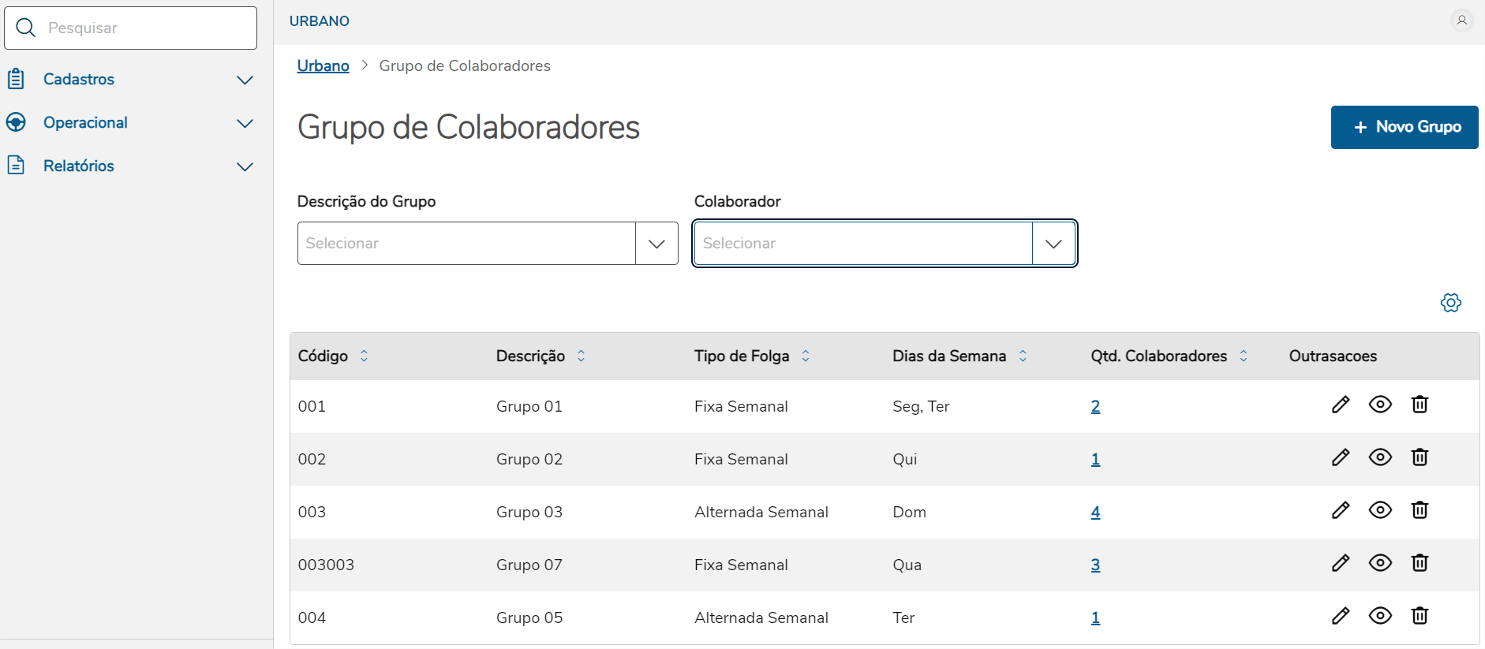The image size is (1485, 649).
Task: Edit Grupo 03 with pencil icon
Action: tap(1340, 511)
